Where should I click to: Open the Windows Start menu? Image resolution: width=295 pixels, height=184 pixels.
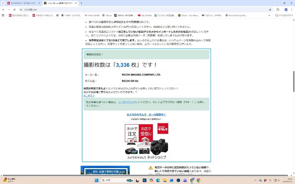pyautogui.click(x=96, y=180)
